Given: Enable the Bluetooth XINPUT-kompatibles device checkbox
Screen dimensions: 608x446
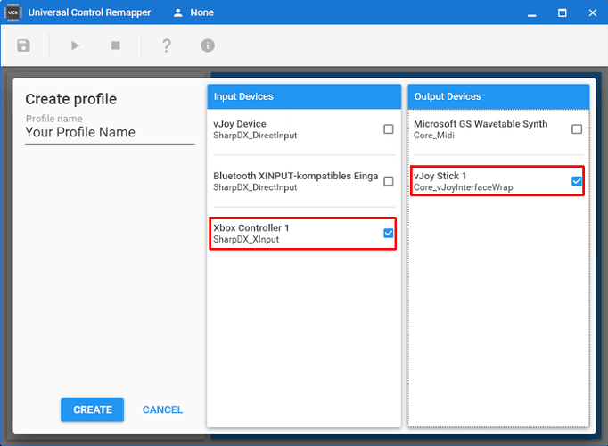Looking at the screenshot, I should coord(388,181).
